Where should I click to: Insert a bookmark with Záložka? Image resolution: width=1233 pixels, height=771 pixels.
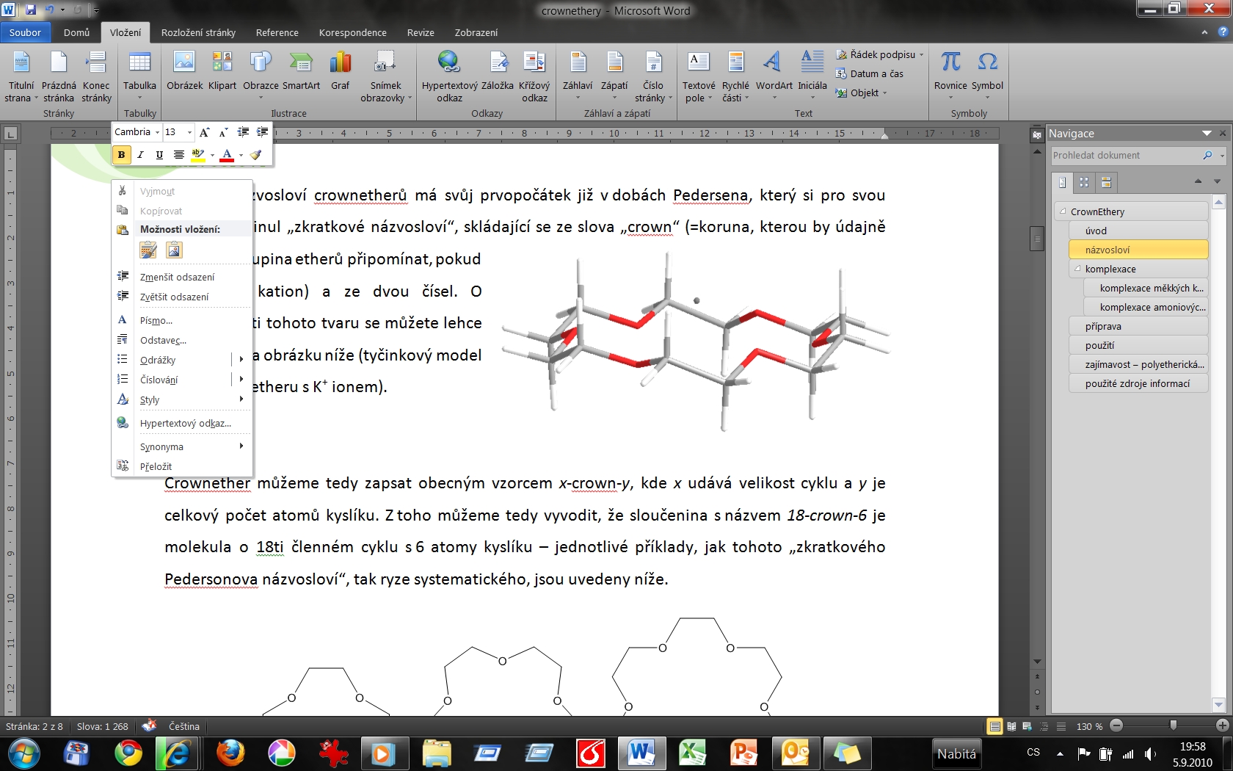coord(497,71)
